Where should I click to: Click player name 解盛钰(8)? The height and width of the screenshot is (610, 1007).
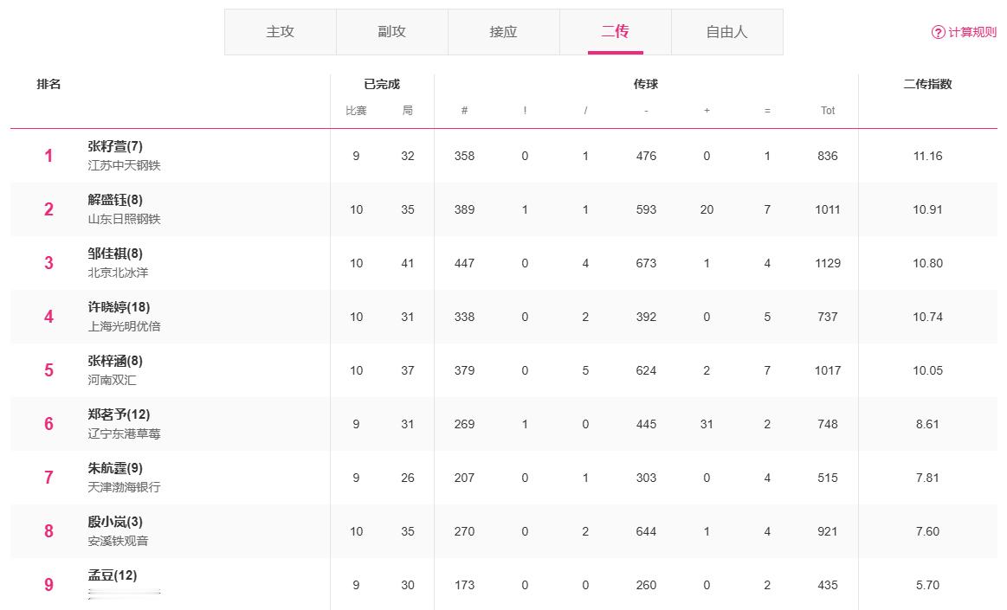[x=115, y=200]
